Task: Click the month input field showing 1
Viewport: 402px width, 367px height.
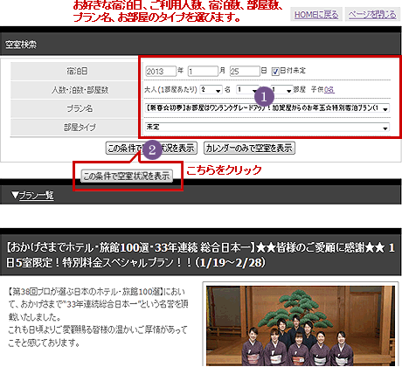Action: (x=203, y=72)
